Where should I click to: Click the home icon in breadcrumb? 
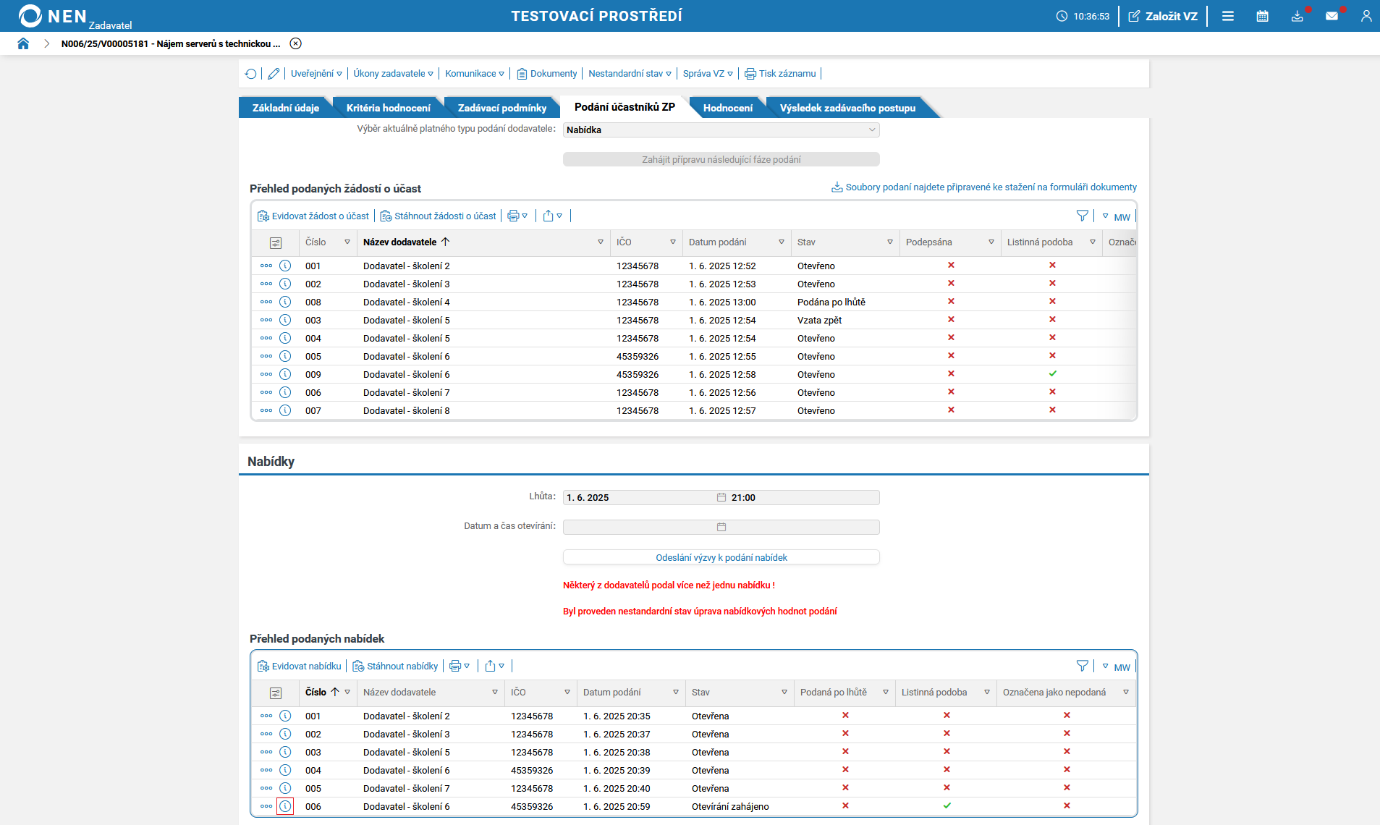point(23,43)
